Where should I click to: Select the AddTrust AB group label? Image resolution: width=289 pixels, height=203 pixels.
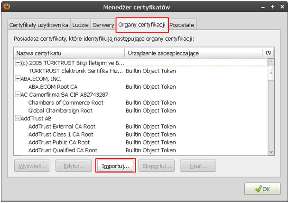pyautogui.click(x=36, y=118)
